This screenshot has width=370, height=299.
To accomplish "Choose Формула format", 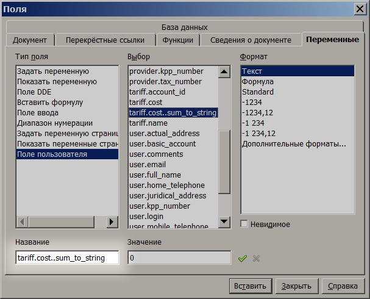I will point(297,82).
